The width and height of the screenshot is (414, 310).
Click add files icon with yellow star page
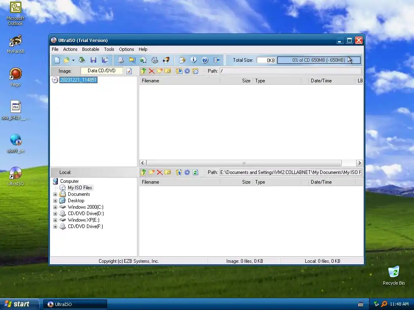tap(182, 60)
